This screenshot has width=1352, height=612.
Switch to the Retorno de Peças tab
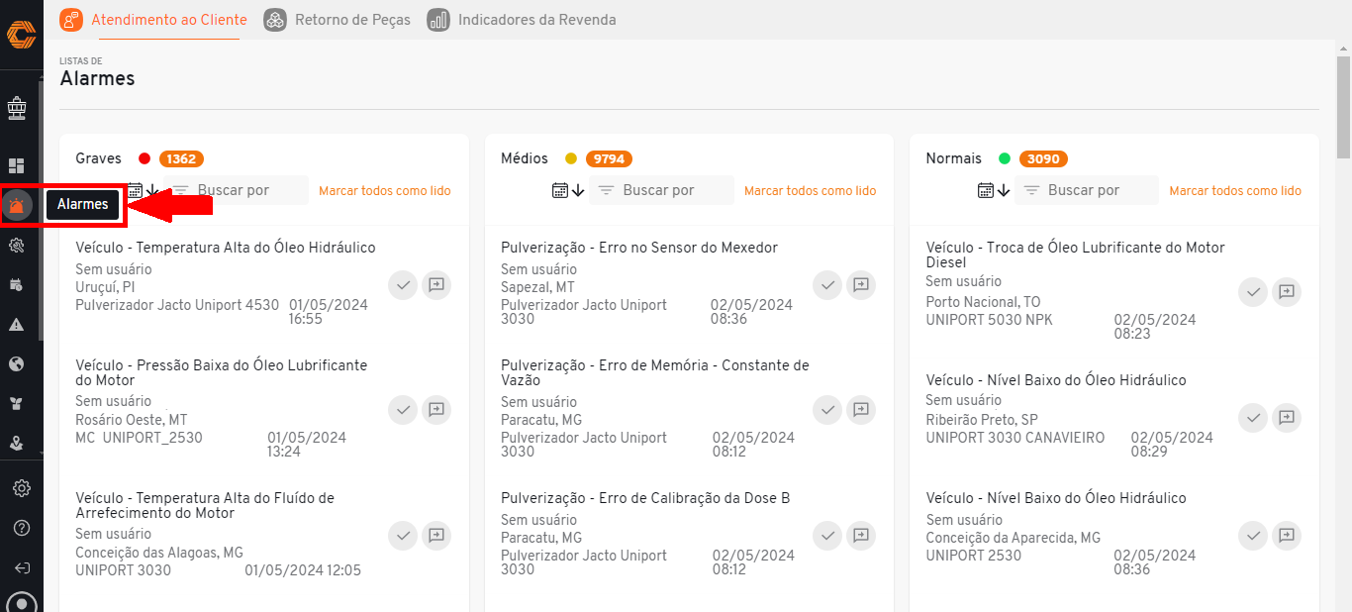coord(338,20)
